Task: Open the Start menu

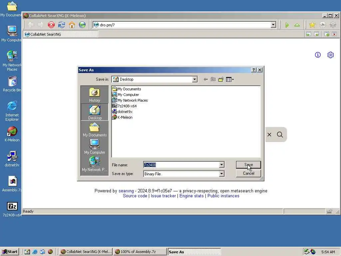Action: [x=10, y=252]
